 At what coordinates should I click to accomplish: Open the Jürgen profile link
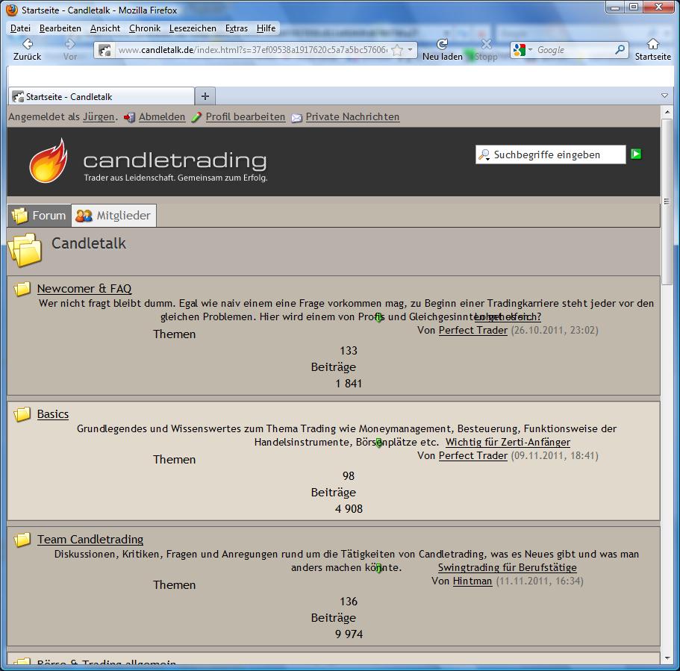pos(99,117)
